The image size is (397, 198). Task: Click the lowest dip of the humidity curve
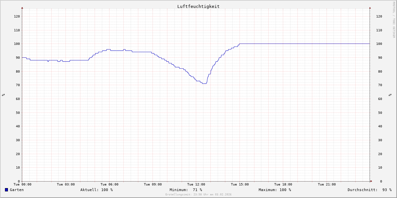(204, 83)
